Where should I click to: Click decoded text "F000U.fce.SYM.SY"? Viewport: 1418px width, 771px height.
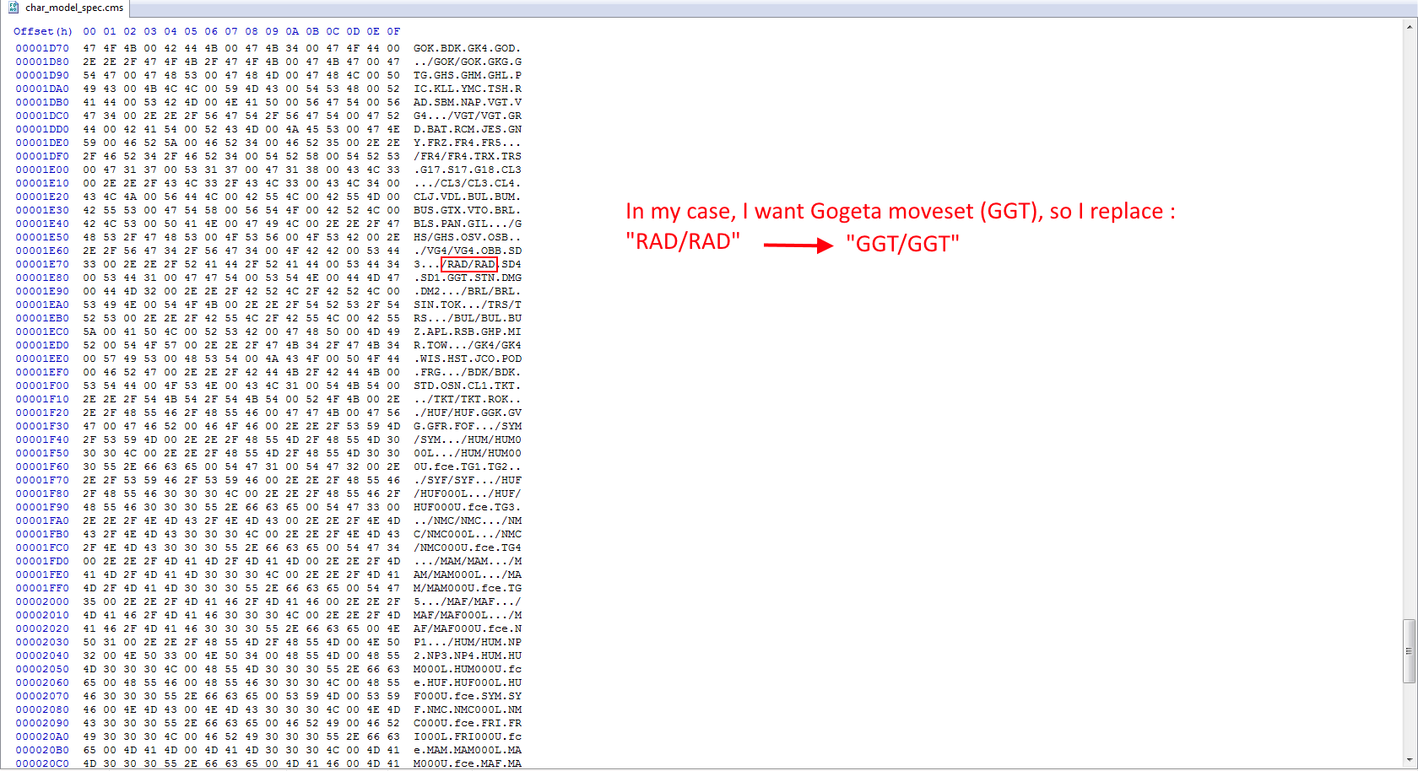(468, 696)
